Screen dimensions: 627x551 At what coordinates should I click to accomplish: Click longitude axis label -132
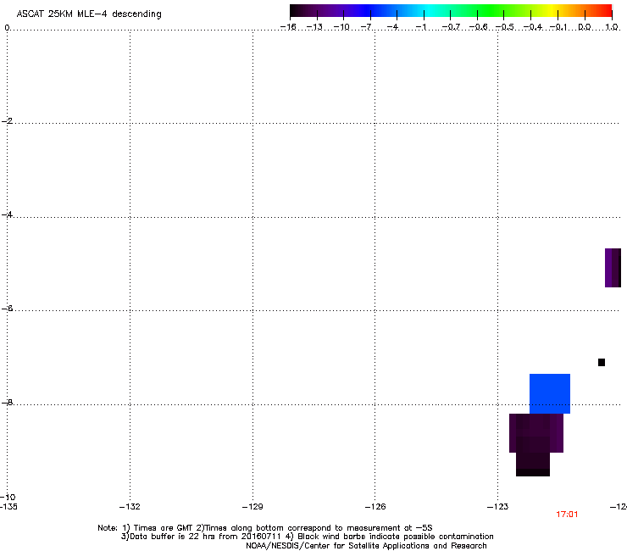(x=130, y=507)
